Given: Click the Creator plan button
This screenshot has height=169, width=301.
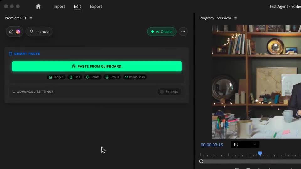Looking at the screenshot, I should click(x=162, y=32).
